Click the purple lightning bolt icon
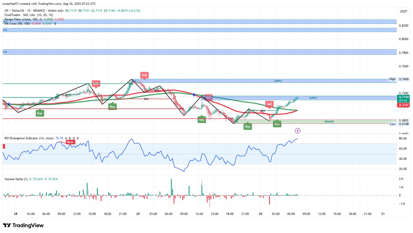The height and width of the screenshot is (233, 413). 298,131
